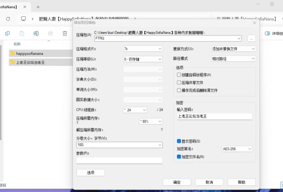Uncheck 显示密码 checkbox
The height and width of the screenshot is (192, 283).
[179, 141]
